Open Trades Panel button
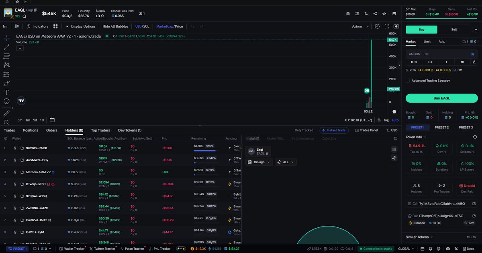Image resolution: width=482 pixels, height=253 pixels. pos(366,130)
